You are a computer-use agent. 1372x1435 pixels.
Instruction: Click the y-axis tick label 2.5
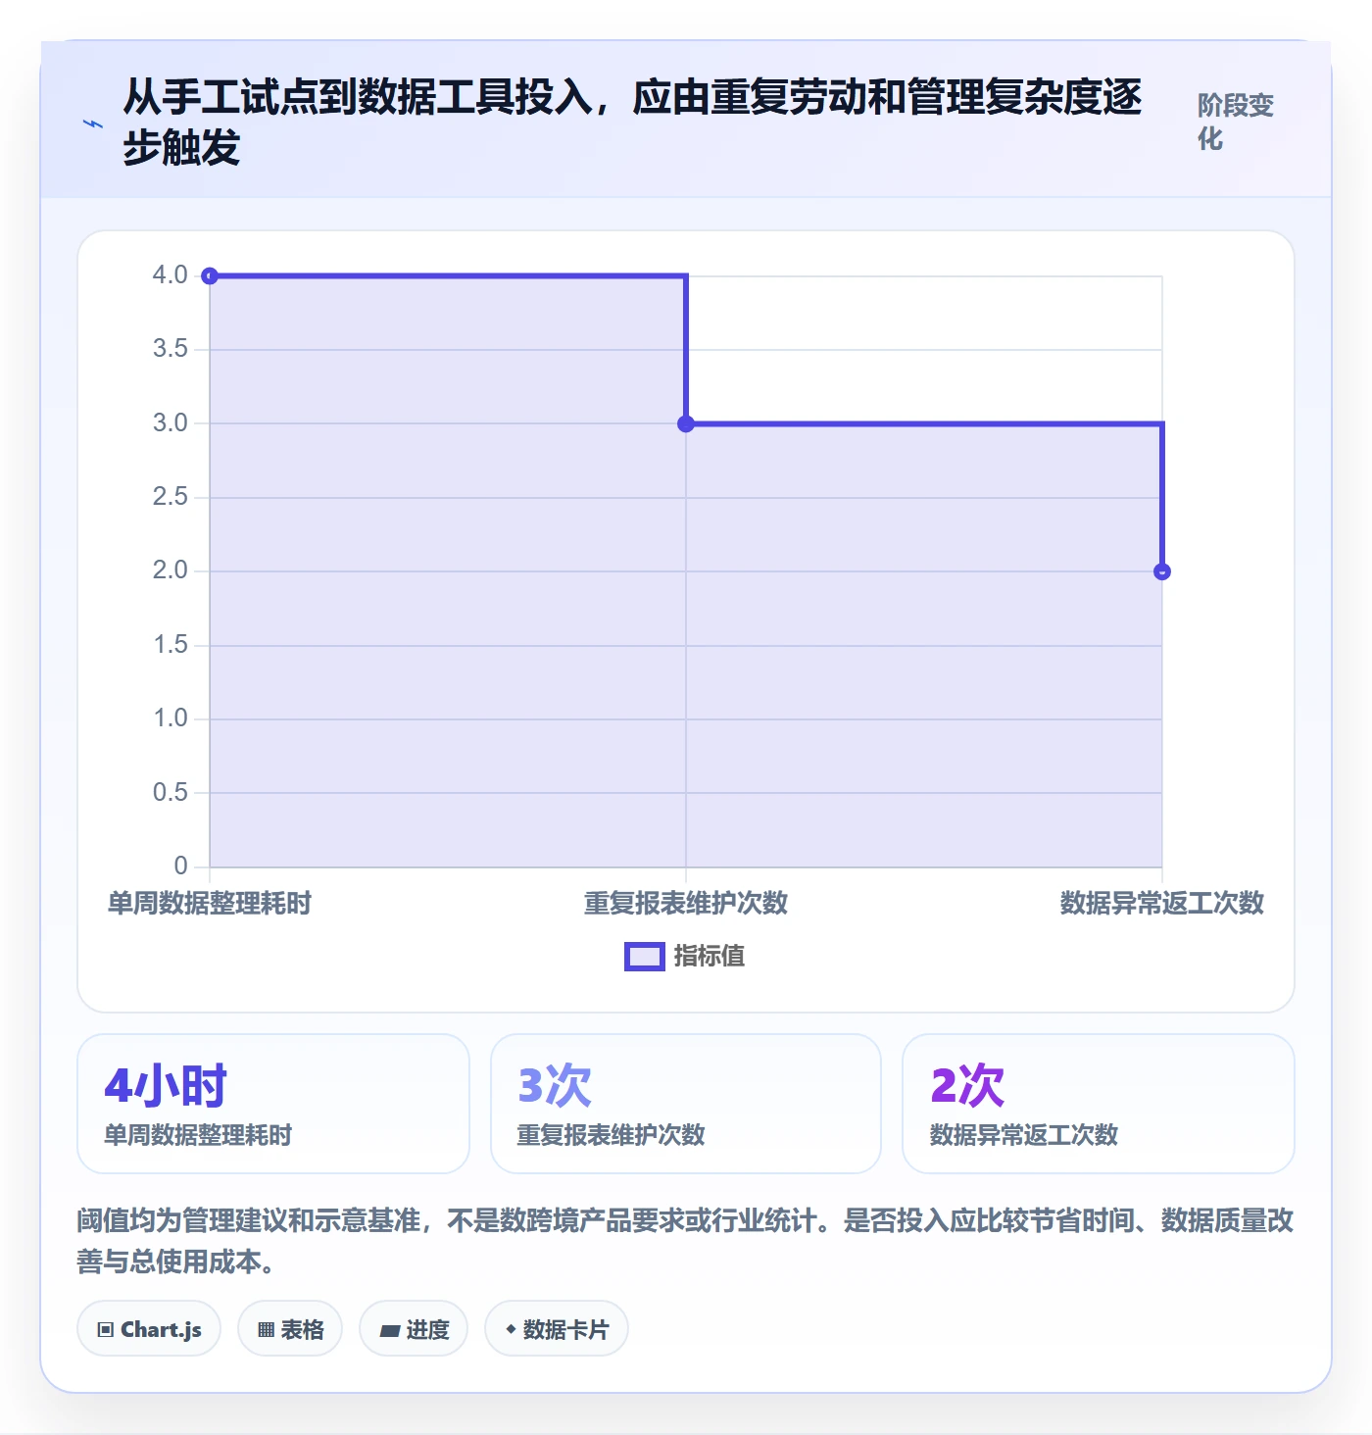[170, 497]
